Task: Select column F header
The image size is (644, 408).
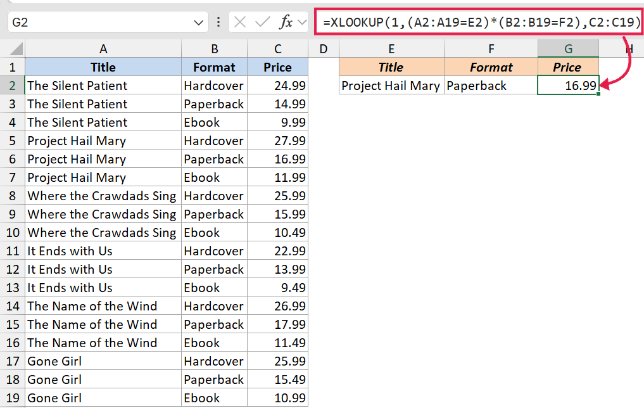Action: click(491, 49)
